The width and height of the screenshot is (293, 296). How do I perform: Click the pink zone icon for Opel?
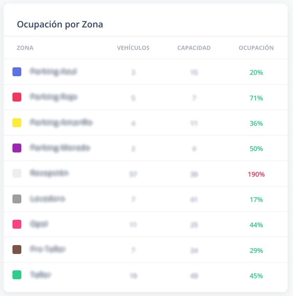[x=16, y=224]
